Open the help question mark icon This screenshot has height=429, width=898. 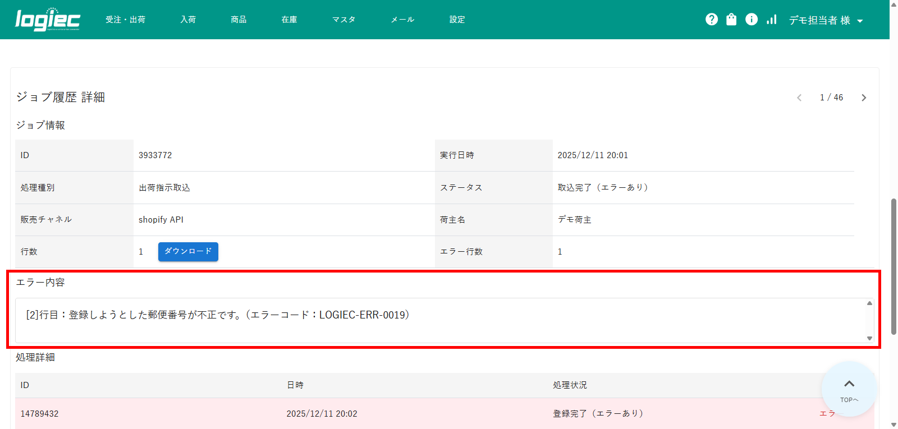[712, 20]
